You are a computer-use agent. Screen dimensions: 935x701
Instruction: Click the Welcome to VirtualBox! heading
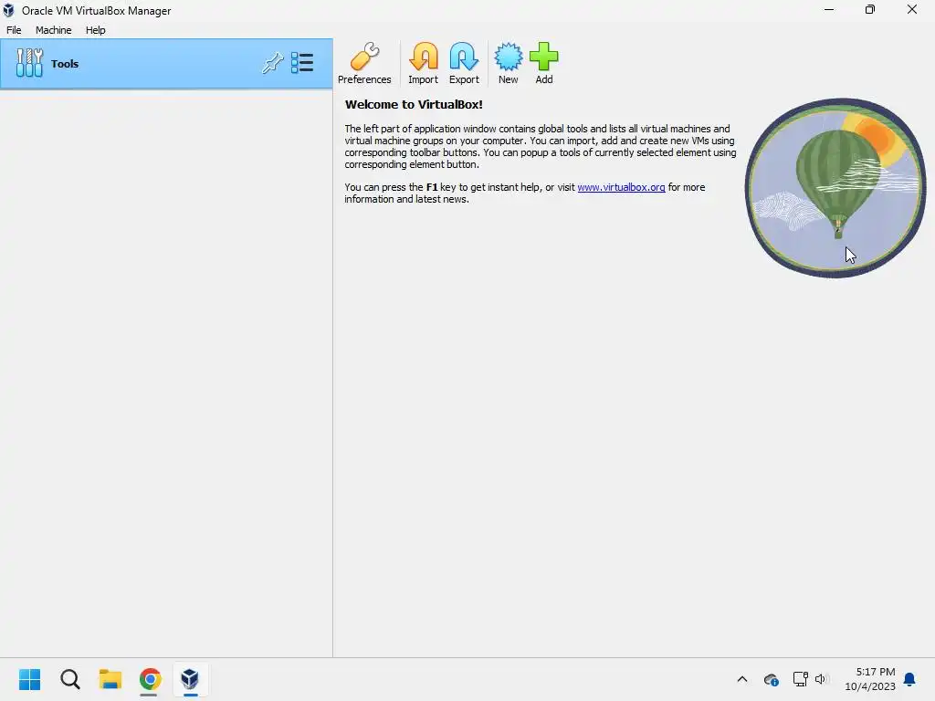coord(414,104)
